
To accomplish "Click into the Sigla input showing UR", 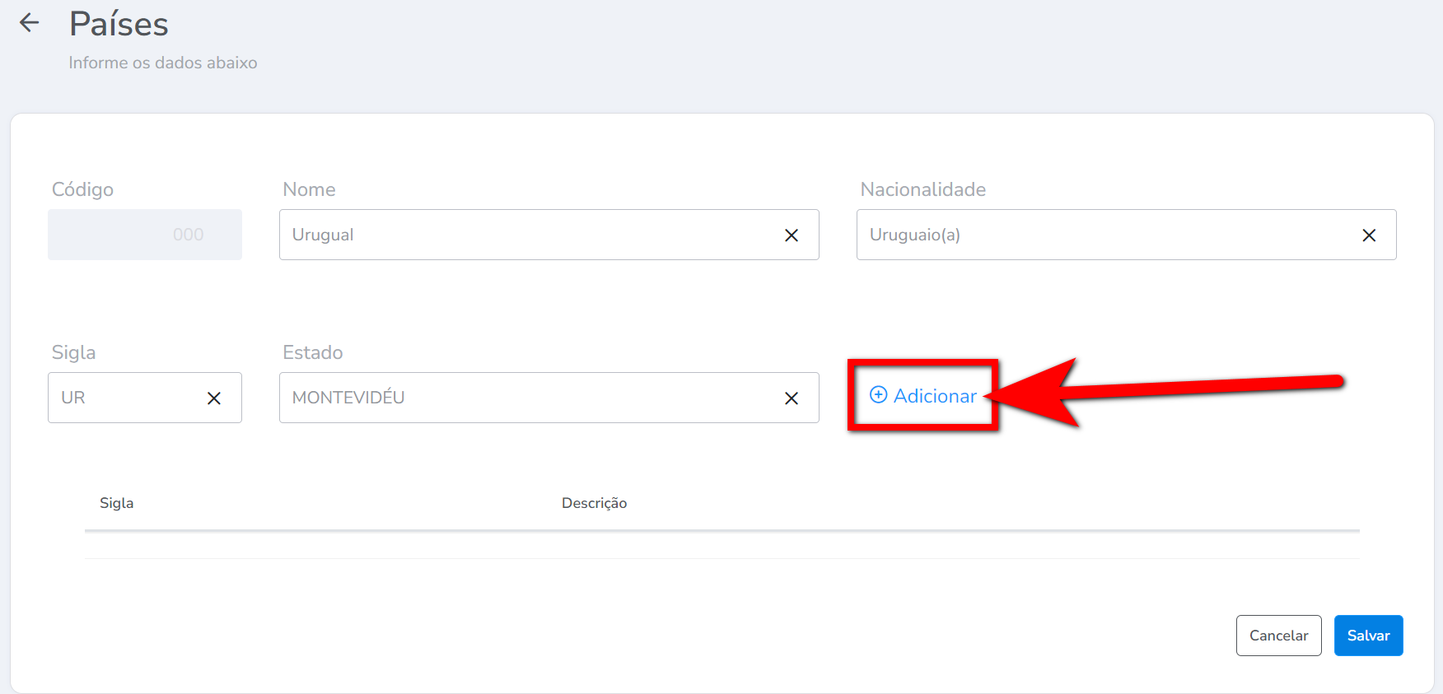I will click(x=124, y=398).
